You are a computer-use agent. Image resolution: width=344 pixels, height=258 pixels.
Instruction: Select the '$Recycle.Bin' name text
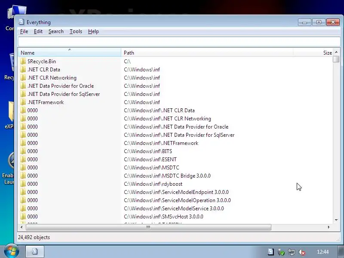[x=42, y=61]
